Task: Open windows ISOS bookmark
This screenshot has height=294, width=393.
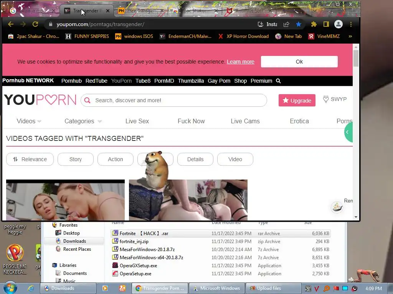Action: click(134, 36)
